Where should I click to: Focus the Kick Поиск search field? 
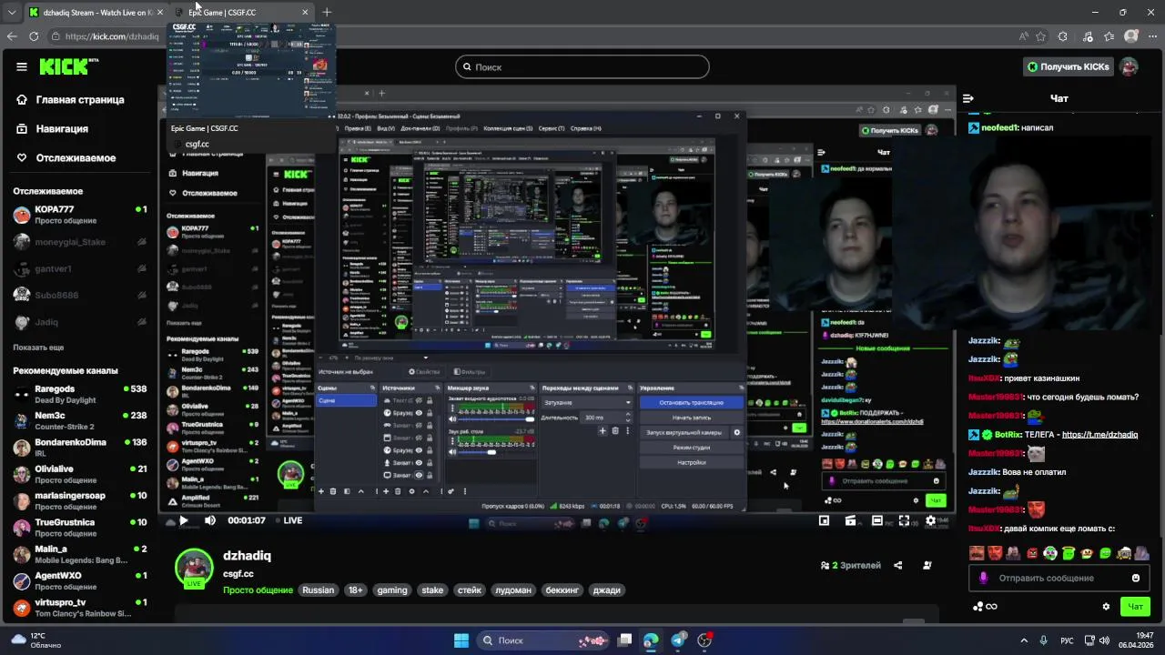582,66
